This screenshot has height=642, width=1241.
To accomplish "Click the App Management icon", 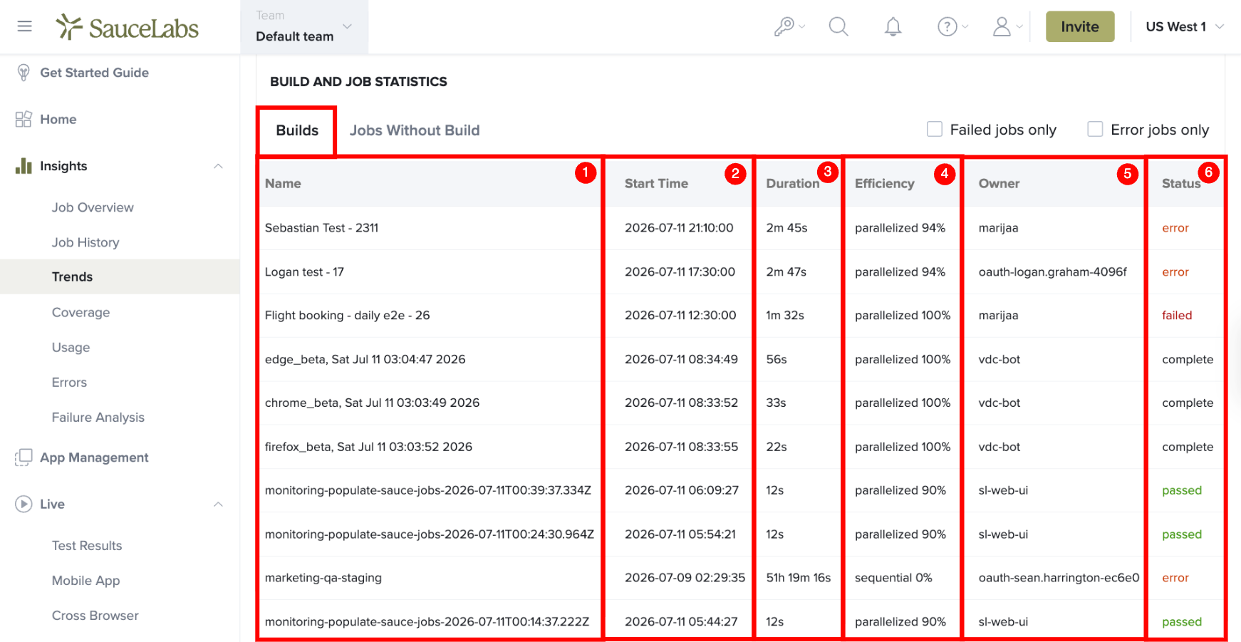I will (x=24, y=457).
